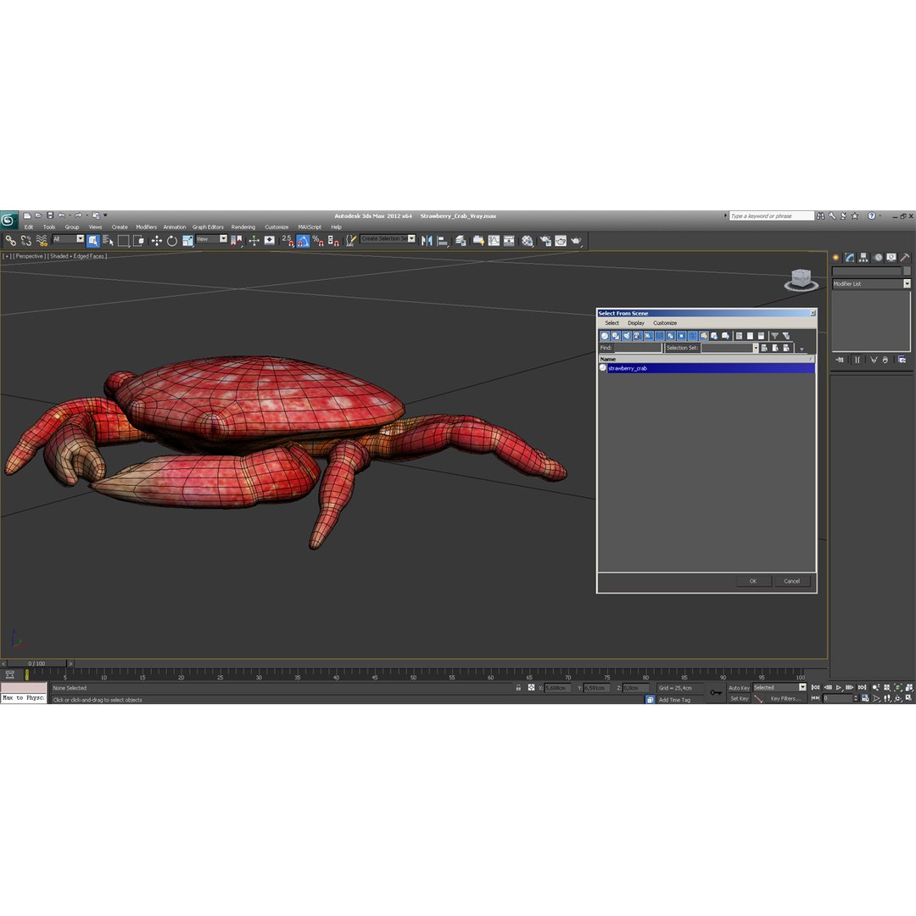Toggle the Auto Key button
This screenshot has height=916, width=916.
click(x=739, y=688)
